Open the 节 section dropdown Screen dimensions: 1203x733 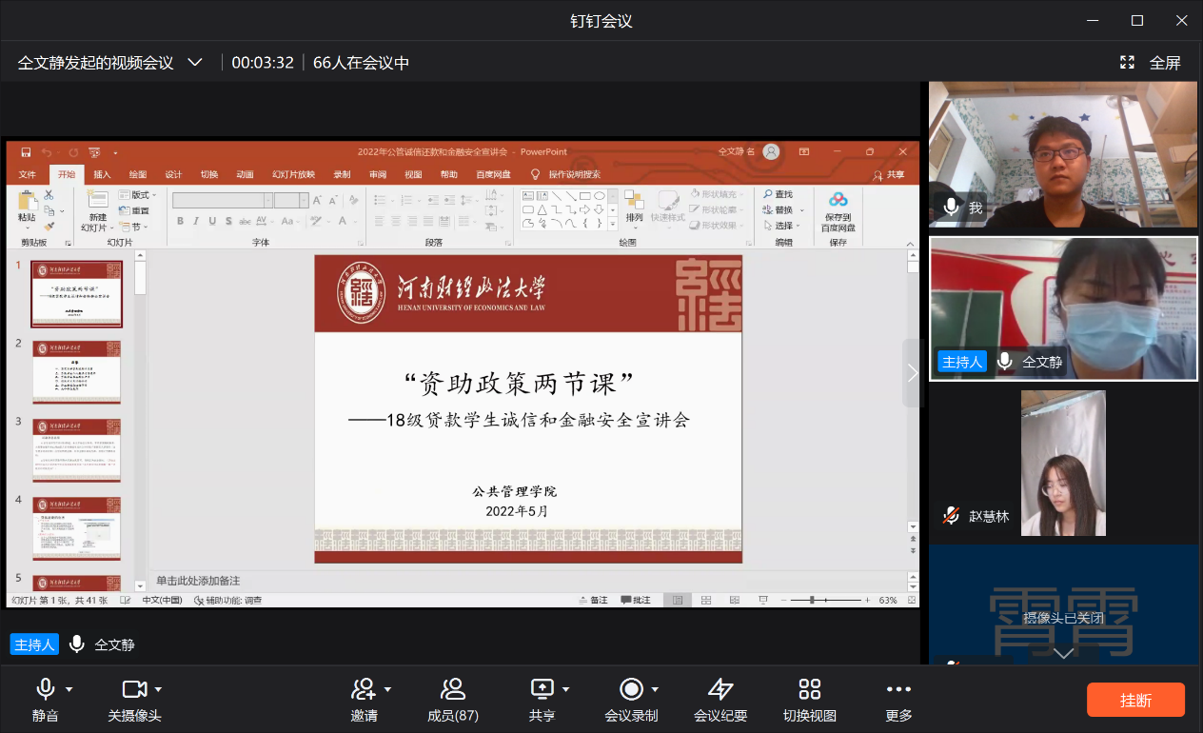[133, 227]
